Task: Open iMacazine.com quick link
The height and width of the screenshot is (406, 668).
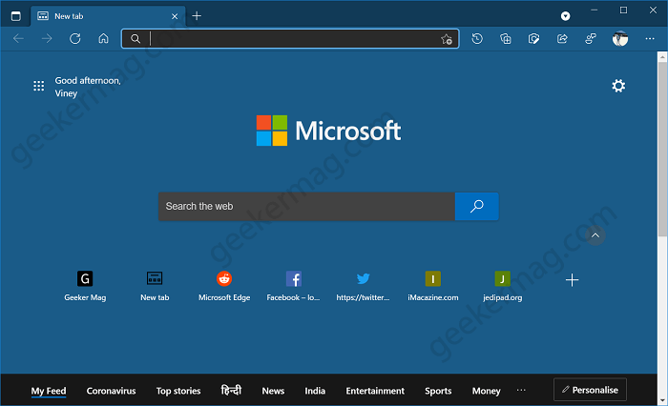Action: tap(433, 287)
